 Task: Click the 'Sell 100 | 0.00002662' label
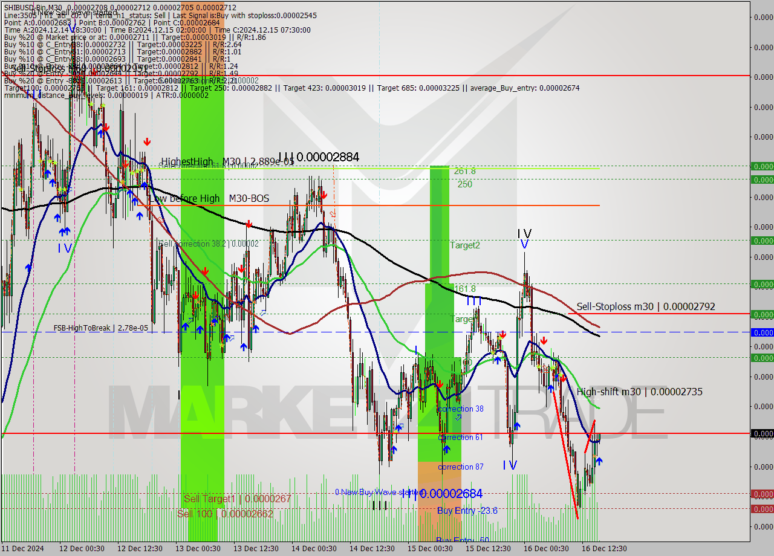pyautogui.click(x=225, y=514)
